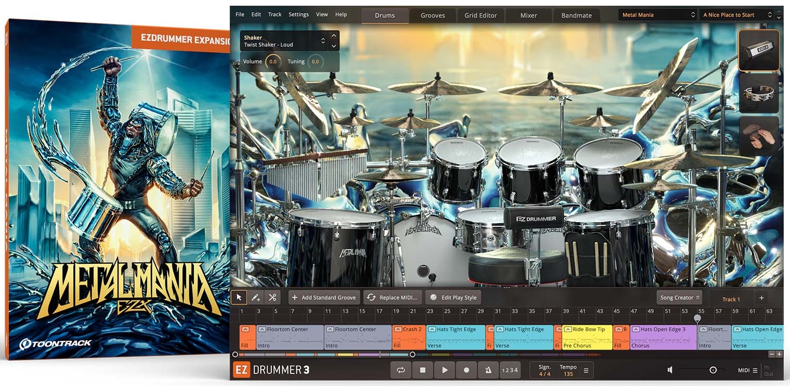
Task: Click the EZ Drummer 3 logo
Action: click(x=271, y=370)
